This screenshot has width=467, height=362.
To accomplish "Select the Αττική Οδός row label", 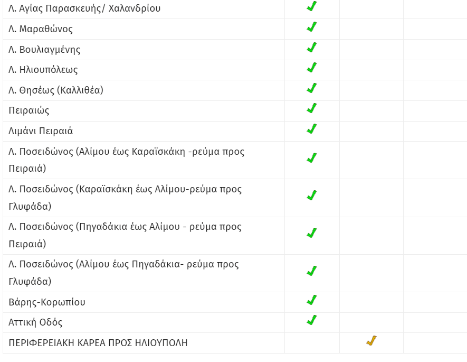I will [35, 322].
